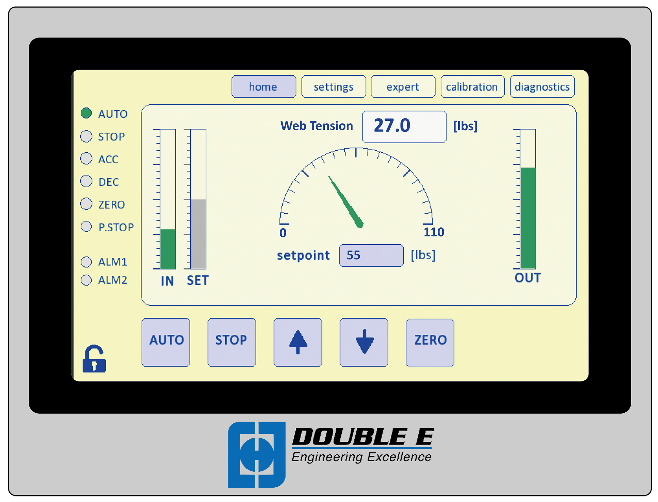Screen dimensions: 658x502
Task: Tap the increase setpoint arrow icon
Action: pyautogui.click(x=298, y=342)
